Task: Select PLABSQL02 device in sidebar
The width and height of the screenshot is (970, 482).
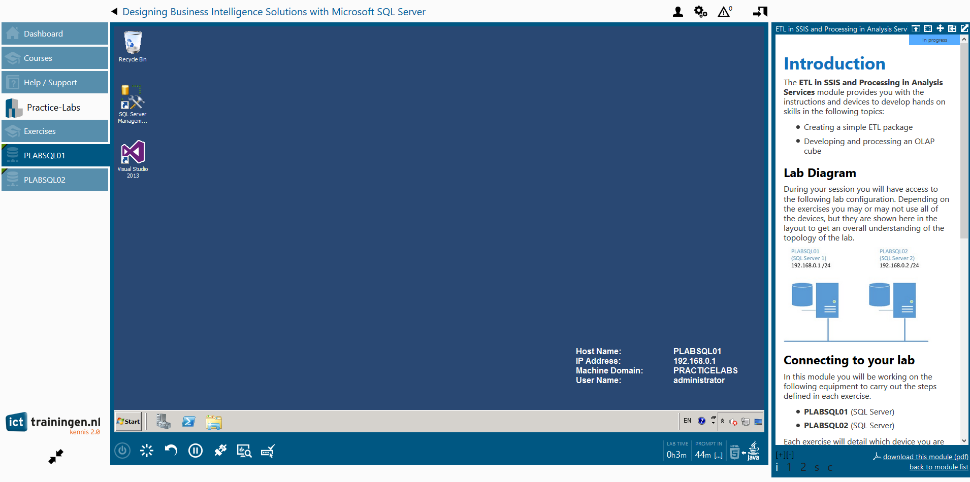Action: [x=55, y=180]
